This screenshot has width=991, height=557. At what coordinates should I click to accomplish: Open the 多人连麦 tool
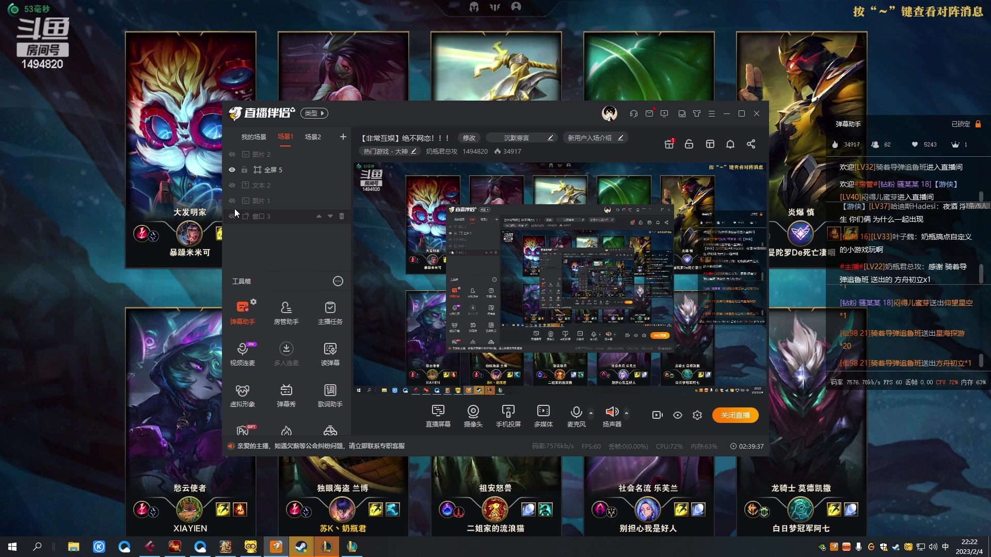(286, 353)
